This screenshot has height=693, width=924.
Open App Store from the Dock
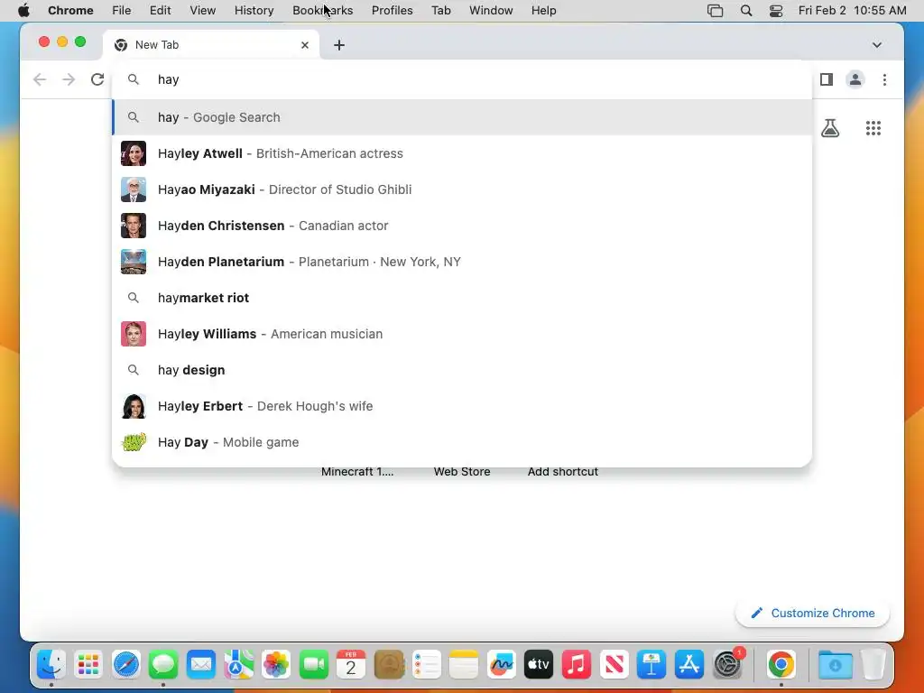point(688,665)
